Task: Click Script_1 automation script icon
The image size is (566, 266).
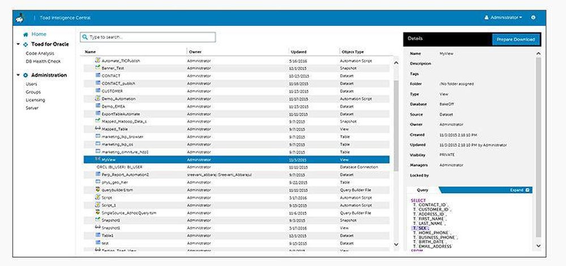Action: pos(97,205)
